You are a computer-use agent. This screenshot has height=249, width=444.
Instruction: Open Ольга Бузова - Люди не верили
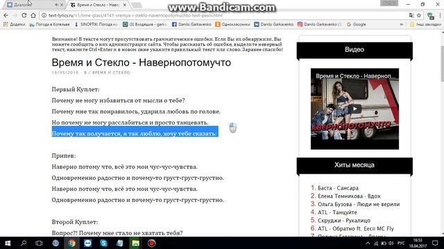359,205
